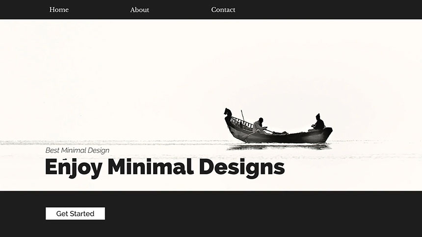Screen dimensions: 422x237
Task: Open the Home navigation link
Action: click(x=59, y=10)
